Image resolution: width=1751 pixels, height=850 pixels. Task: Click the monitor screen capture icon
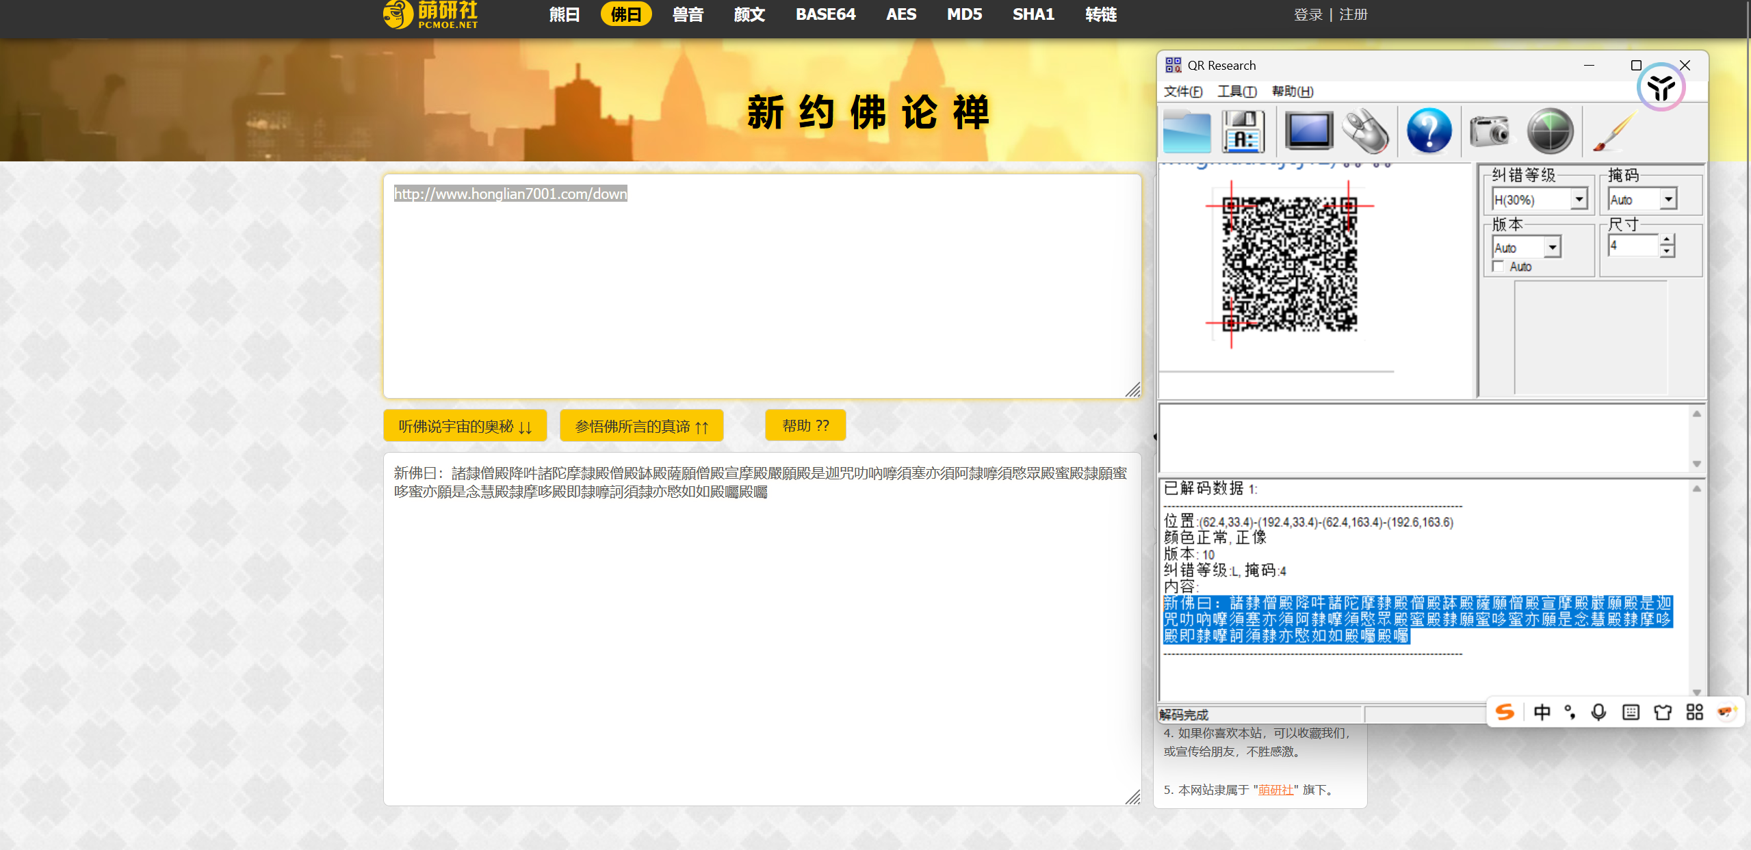pos(1308,130)
